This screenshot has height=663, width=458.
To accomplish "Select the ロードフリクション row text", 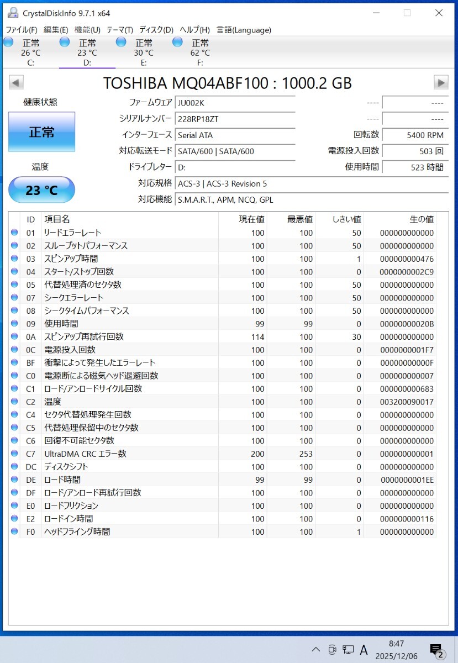I will tap(71, 506).
